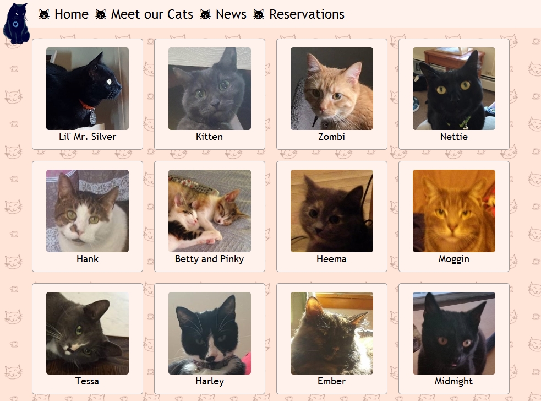541x401 pixels.
Task: Click the Midnight name label
Action: coord(453,381)
